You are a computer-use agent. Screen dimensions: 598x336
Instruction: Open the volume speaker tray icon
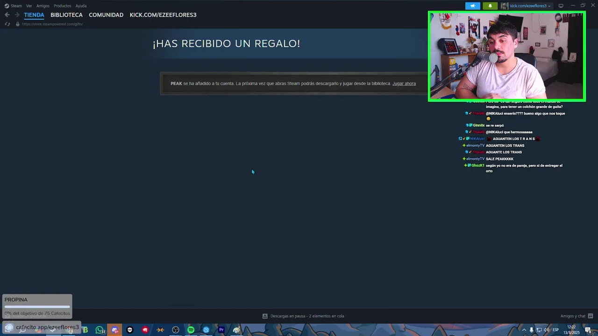546,330
